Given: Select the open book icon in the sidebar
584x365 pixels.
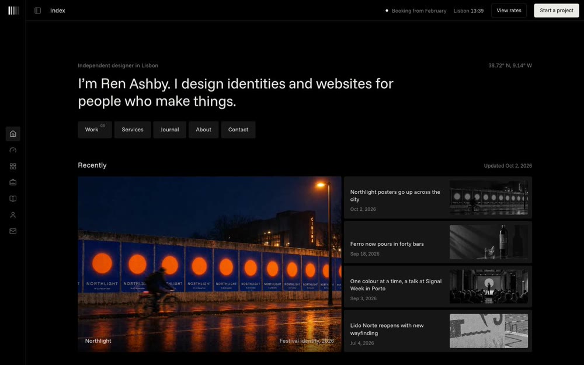Looking at the screenshot, I should pos(13,199).
